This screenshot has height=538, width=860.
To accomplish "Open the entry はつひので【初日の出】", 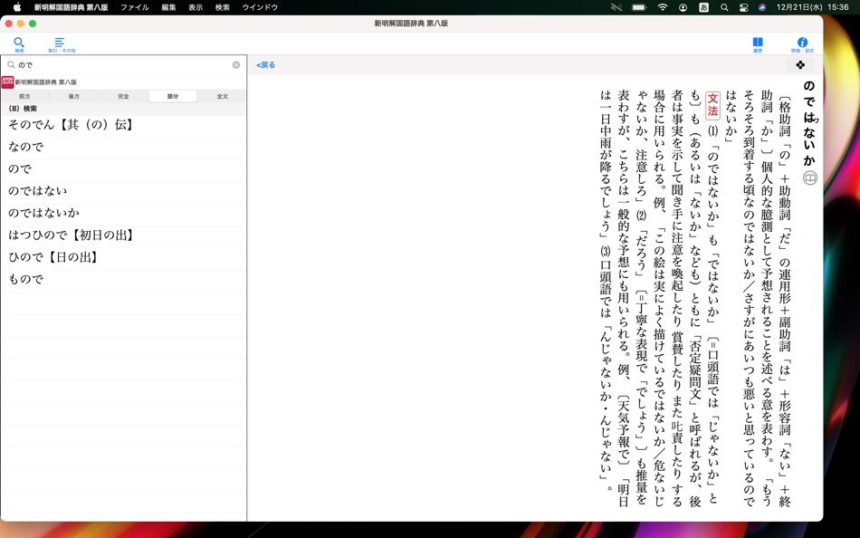I will 123,235.
